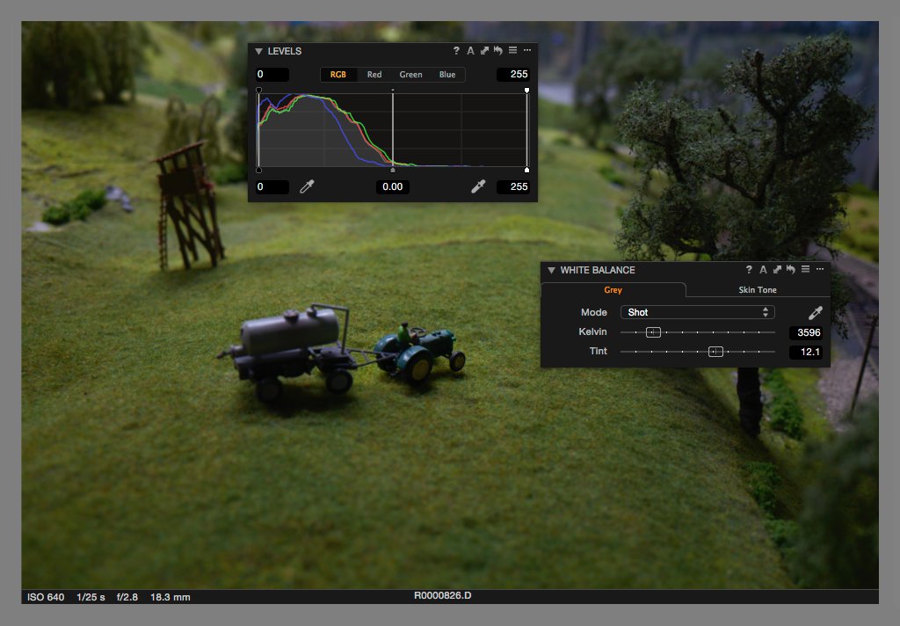Switch to the RGB channel tab
900x626 pixels.
click(x=338, y=75)
